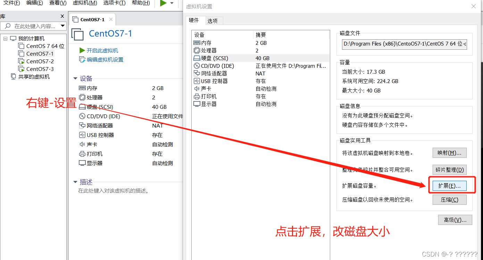Open the 文件(F) menu

pos(11,3)
